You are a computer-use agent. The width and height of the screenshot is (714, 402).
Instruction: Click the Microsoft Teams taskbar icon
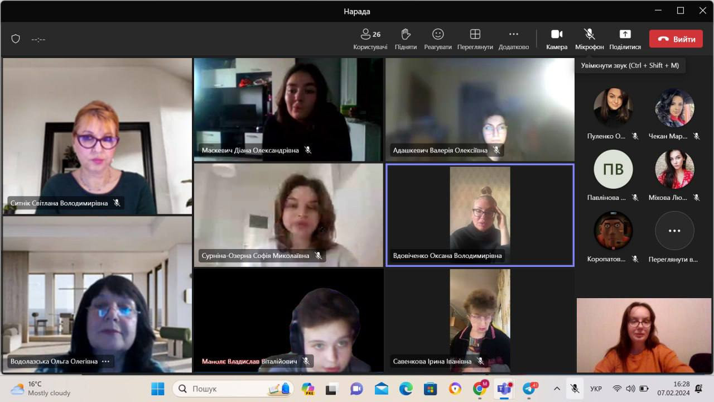504,388
